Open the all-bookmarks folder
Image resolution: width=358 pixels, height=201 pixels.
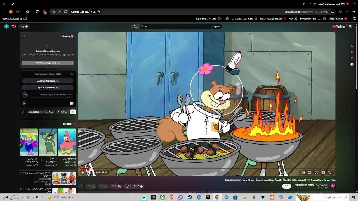15,19
